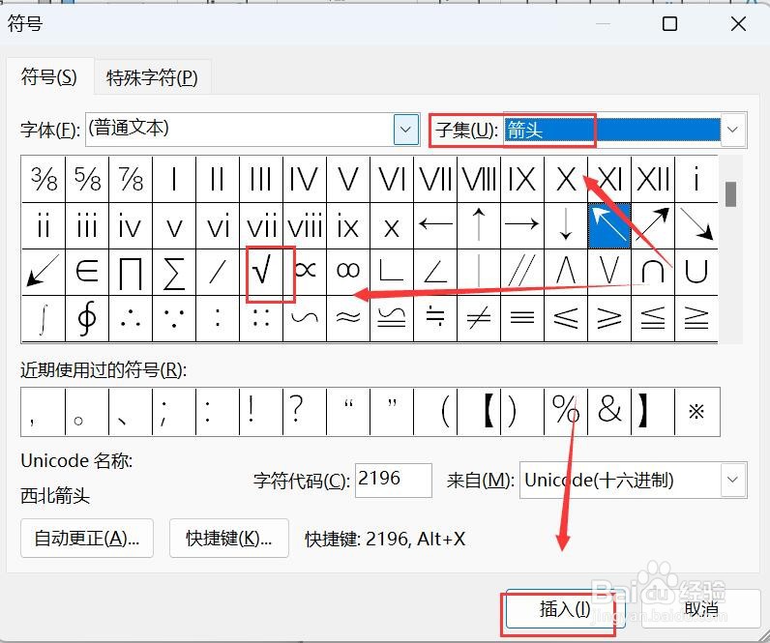Select the logical and symbol ∧
Image resolution: width=770 pixels, height=643 pixels.
point(566,272)
